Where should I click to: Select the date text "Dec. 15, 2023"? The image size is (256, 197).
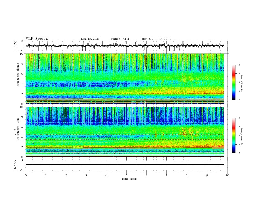[90, 39]
